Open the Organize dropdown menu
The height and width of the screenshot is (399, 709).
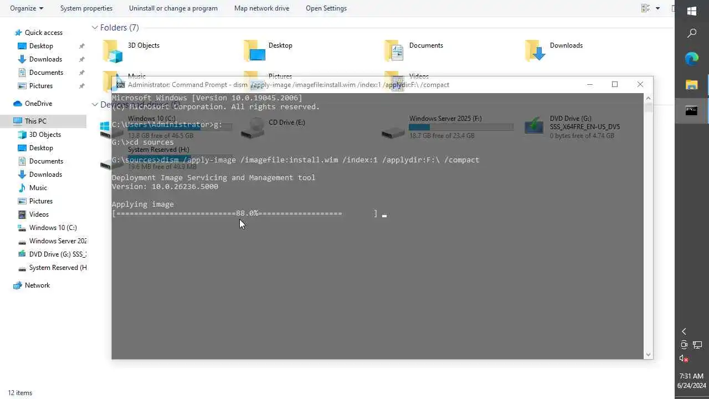(27, 8)
